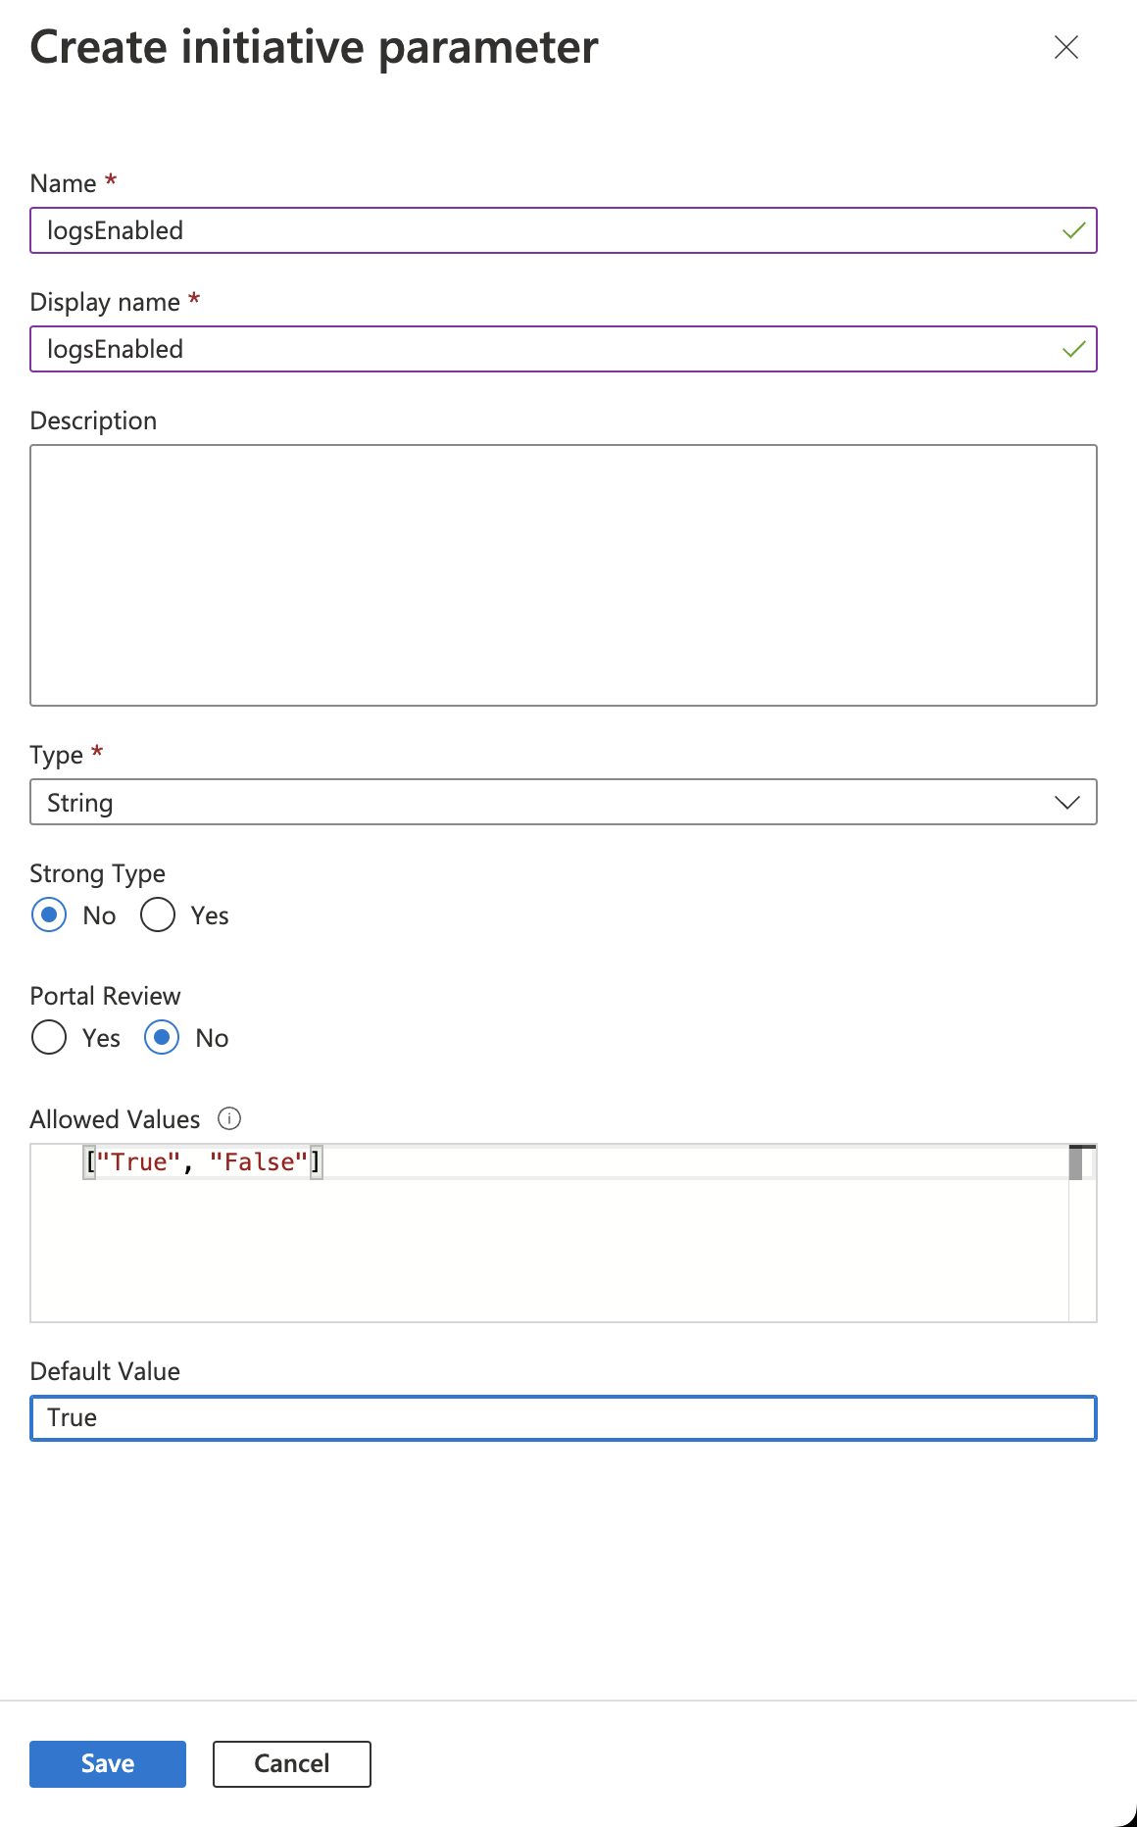Click into the Display name input field

pyautogui.click(x=564, y=349)
